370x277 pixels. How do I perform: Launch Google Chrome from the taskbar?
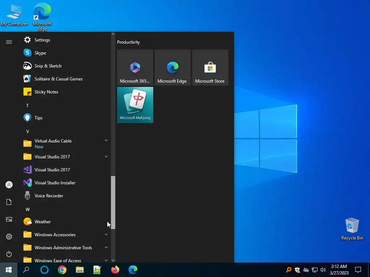tap(62, 270)
